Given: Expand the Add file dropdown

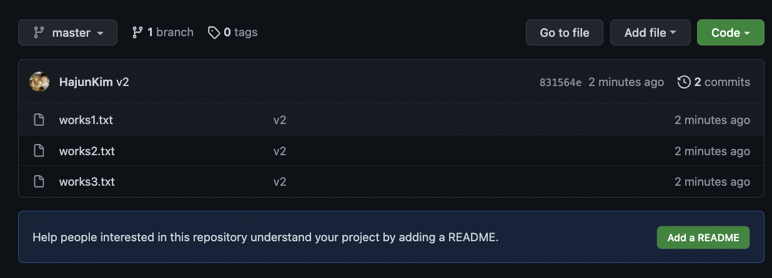Looking at the screenshot, I should tap(650, 32).
